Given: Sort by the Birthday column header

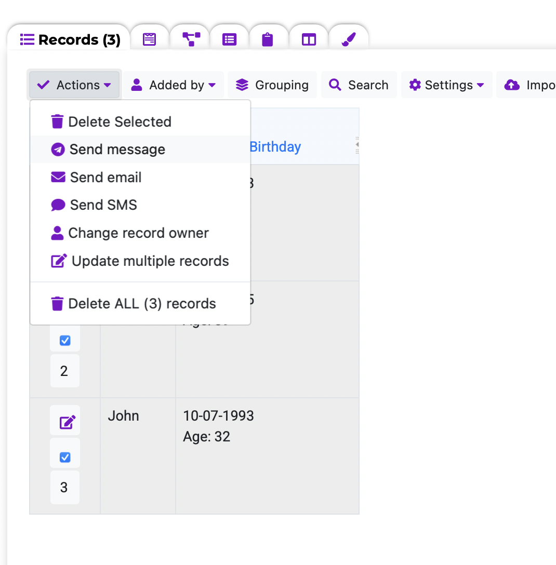Looking at the screenshot, I should tap(275, 146).
